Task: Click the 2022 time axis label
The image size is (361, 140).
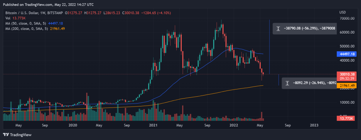Action: pos(234,125)
